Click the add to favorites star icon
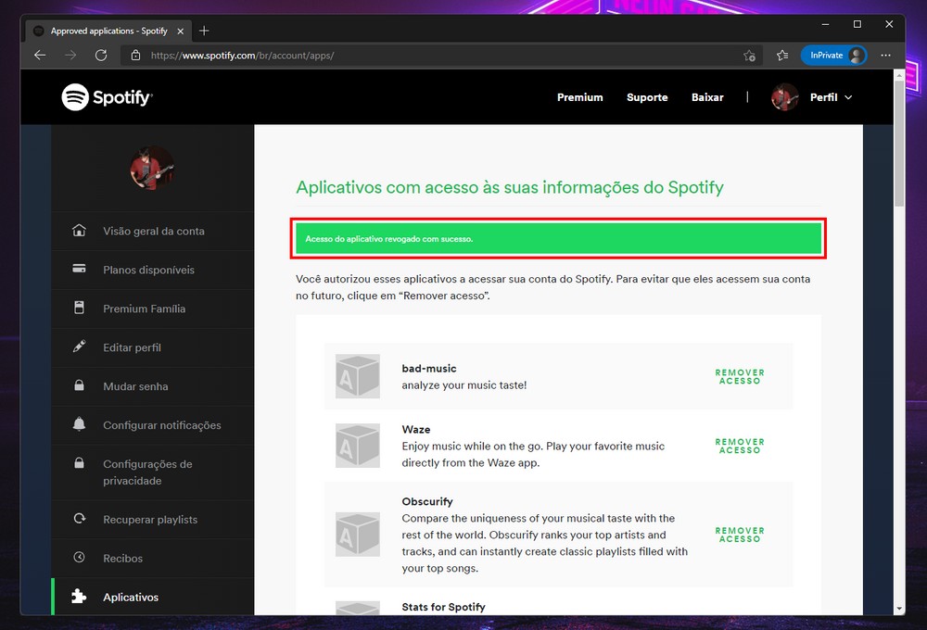This screenshot has width=927, height=630. (x=749, y=56)
